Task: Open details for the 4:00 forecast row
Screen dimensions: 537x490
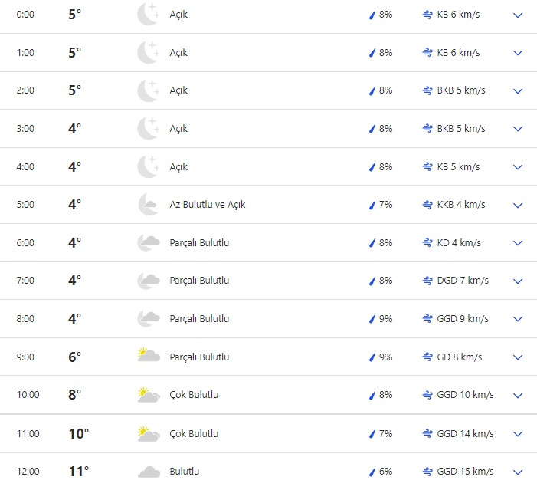Action: (x=518, y=167)
